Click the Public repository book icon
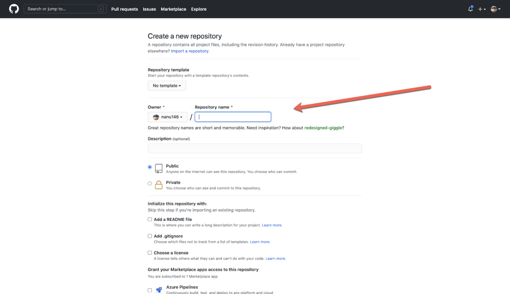The image size is (510, 294). (x=159, y=168)
